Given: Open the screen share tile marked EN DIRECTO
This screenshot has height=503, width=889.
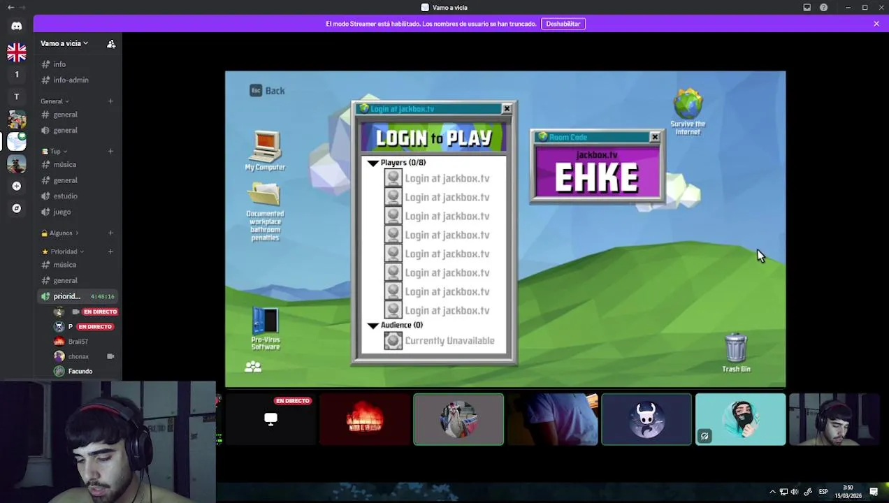Looking at the screenshot, I should click(270, 419).
